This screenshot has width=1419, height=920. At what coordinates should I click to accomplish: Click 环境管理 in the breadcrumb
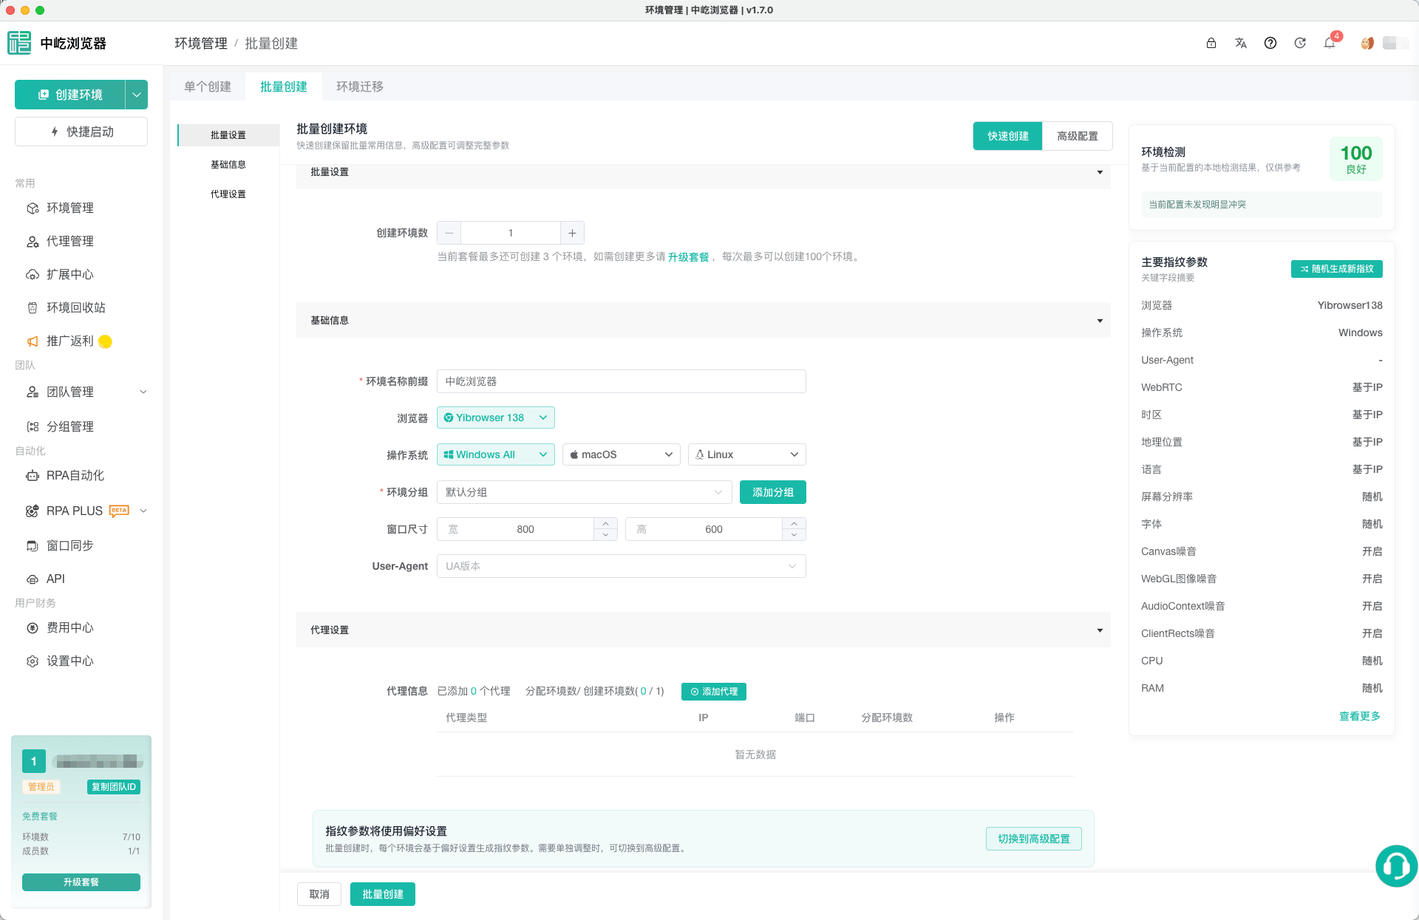(201, 44)
